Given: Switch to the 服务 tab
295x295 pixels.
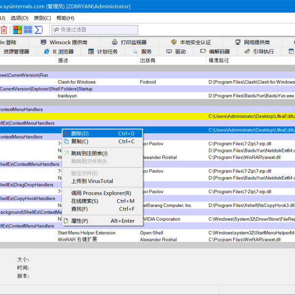Looking at the screenshot, I should pyautogui.click(x=142, y=52).
